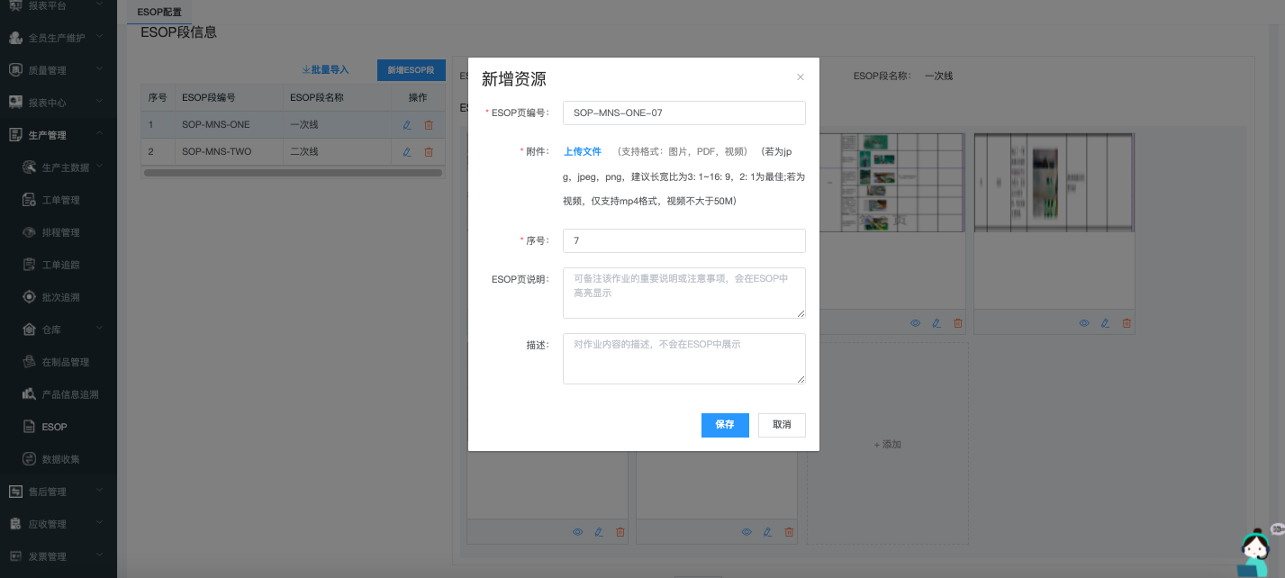This screenshot has width=1285, height=578.
Task: Open the ESOP sidebar menu item
Action: point(54,427)
